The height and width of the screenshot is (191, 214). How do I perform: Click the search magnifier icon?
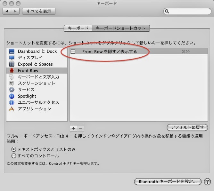(x=167, y=11)
